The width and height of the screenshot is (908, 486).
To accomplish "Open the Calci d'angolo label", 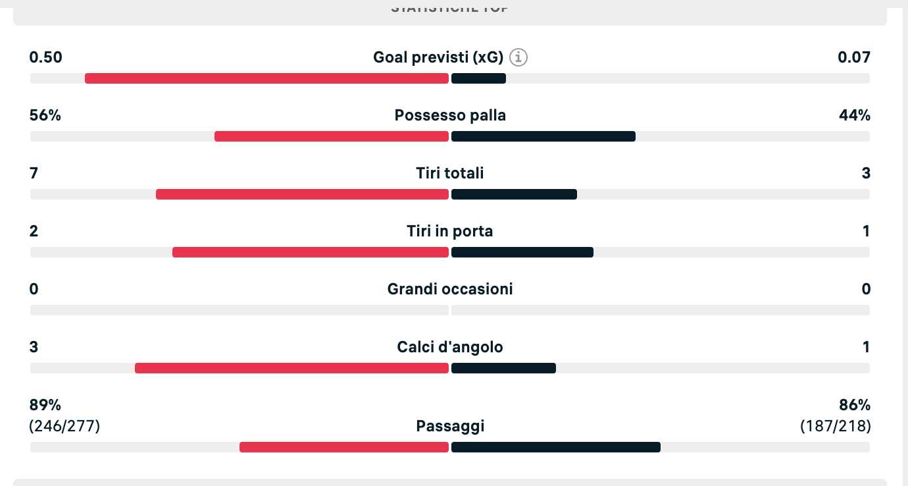I will pos(450,347).
